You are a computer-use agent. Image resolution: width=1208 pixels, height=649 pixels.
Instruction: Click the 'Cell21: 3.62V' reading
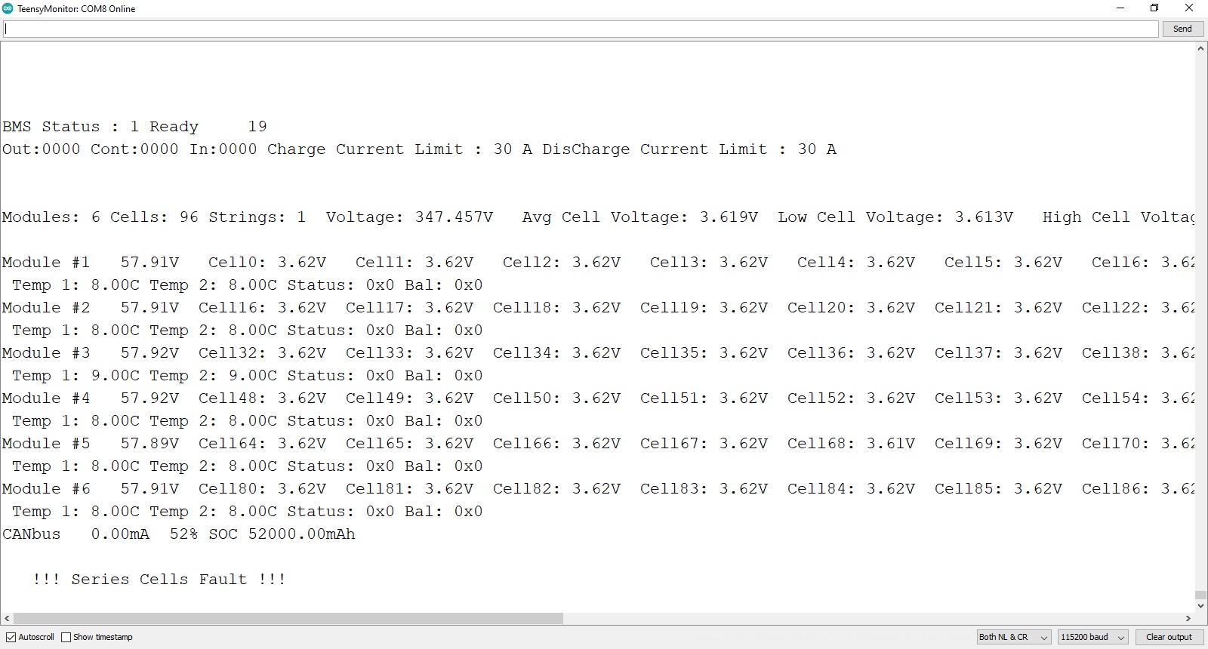click(x=998, y=308)
